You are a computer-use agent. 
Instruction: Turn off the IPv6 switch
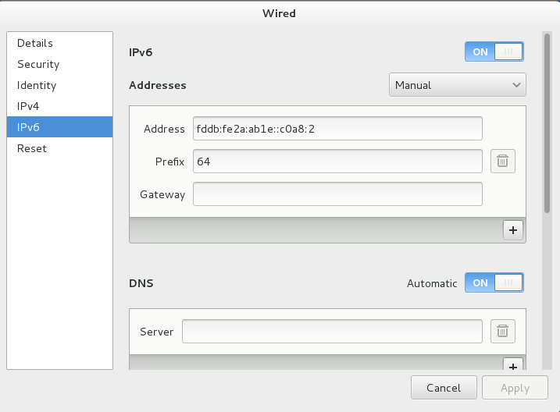(494, 51)
